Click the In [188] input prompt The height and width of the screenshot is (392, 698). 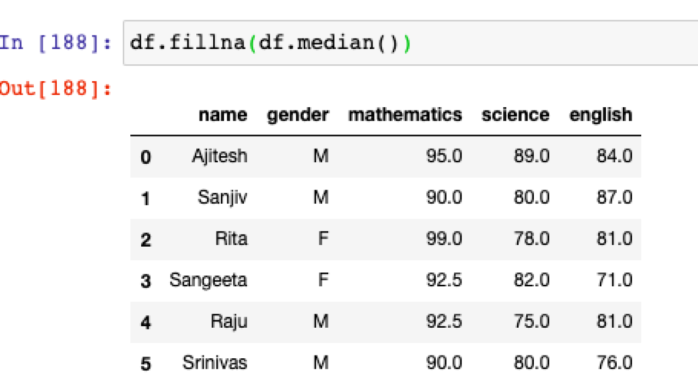[x=56, y=42]
